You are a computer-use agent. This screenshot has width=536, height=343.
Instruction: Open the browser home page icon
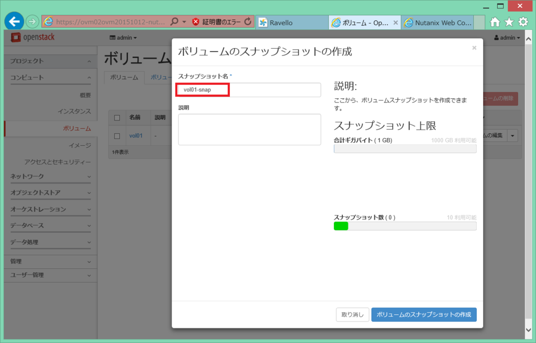(x=496, y=22)
